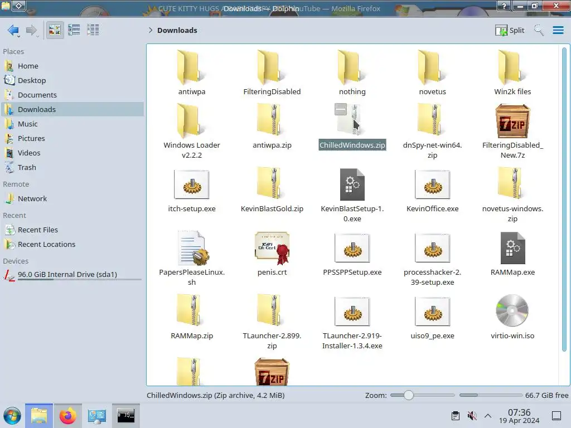Select Windows Loader v2.2.2 folder
The width and height of the screenshot is (571, 428).
pos(192,131)
